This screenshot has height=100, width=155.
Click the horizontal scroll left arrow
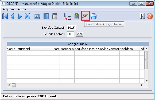[9, 85]
